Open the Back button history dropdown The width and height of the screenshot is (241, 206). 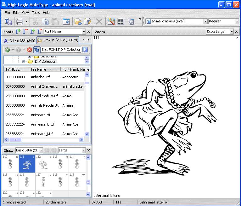[13, 50]
